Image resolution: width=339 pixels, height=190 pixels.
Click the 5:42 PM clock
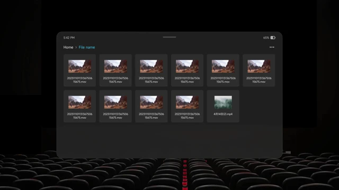coord(69,37)
